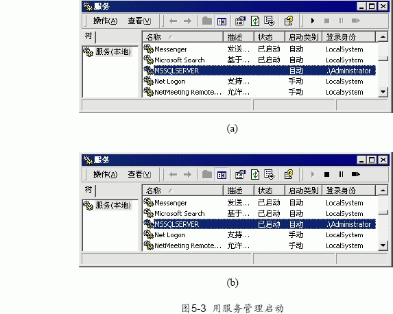
Task: Stop service with Stop button in window (b)
Action: point(326,174)
